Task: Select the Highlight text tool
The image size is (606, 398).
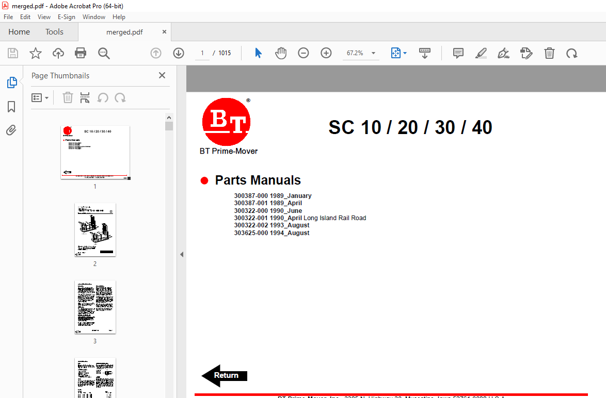Action: [x=481, y=53]
